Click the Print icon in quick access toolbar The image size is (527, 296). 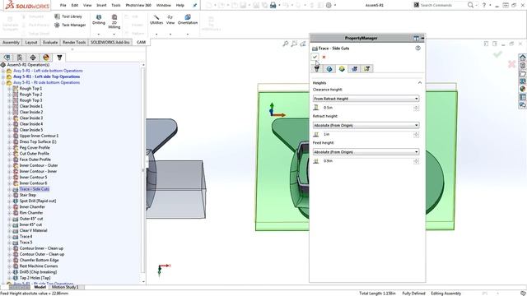pyautogui.click(x=273, y=5)
